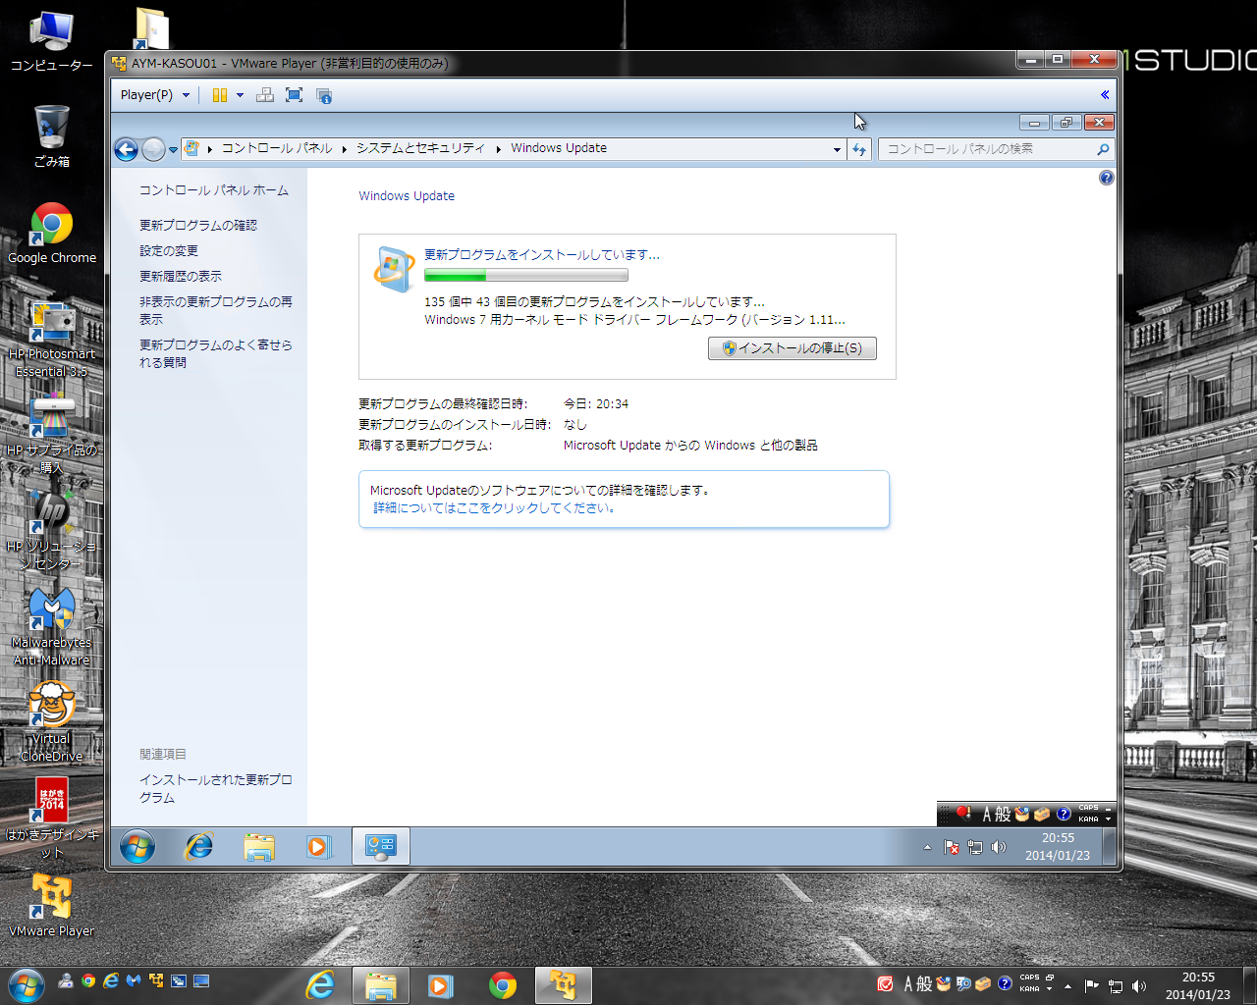Enter full screen mode in VMware toolbar

[294, 95]
